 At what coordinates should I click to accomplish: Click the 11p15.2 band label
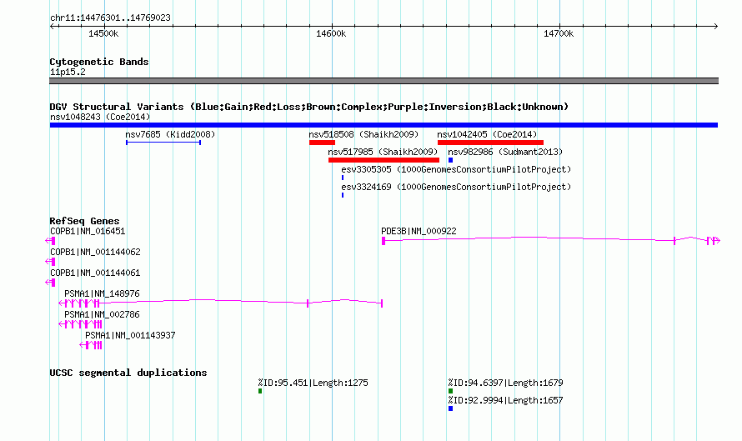point(68,72)
